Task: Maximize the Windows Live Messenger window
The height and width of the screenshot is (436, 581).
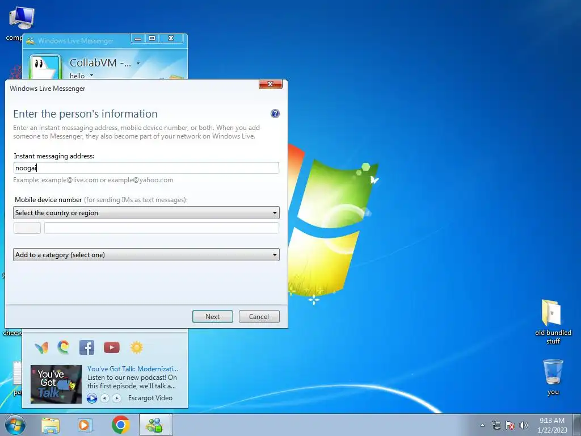Action: [x=152, y=39]
